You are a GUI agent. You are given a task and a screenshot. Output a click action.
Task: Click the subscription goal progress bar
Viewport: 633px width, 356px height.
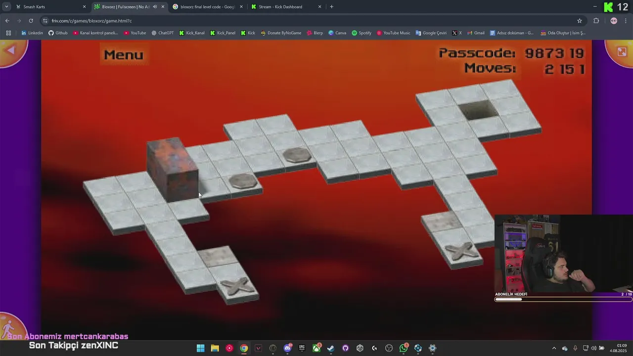563,299
